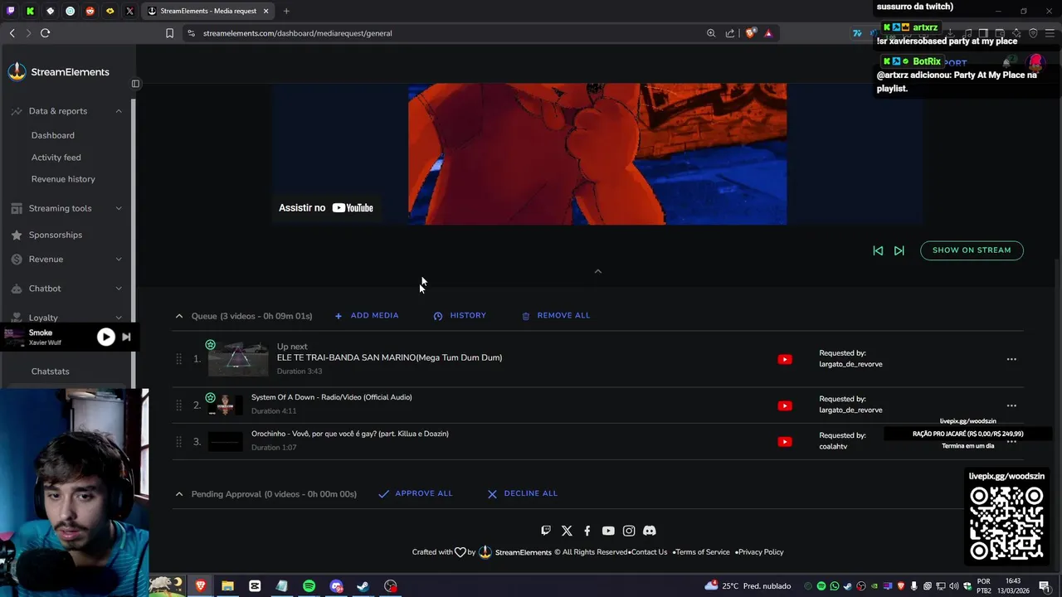Open a new browser tab
This screenshot has width=1062, height=597.
286,11
